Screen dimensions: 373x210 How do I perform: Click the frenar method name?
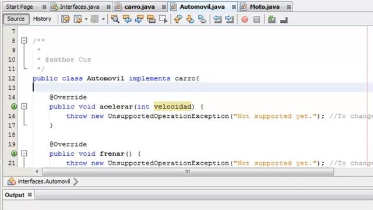tap(112, 153)
